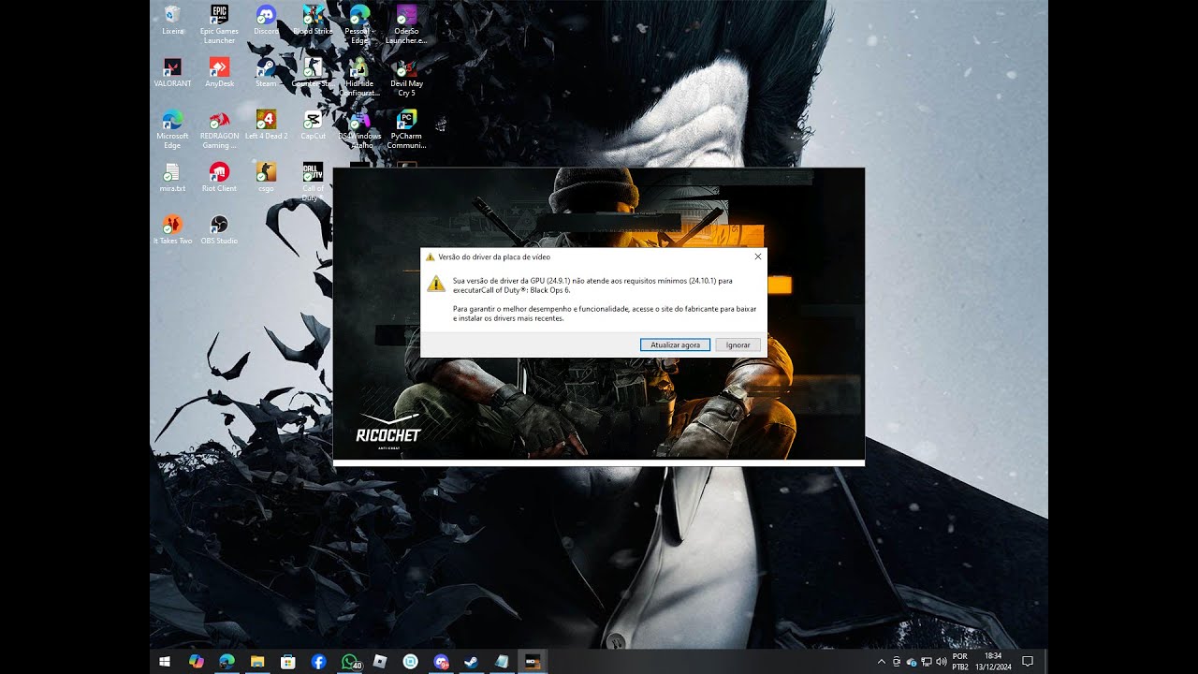Select the Microsoft Edge desktop icon
The height and width of the screenshot is (674, 1198).
(x=172, y=129)
